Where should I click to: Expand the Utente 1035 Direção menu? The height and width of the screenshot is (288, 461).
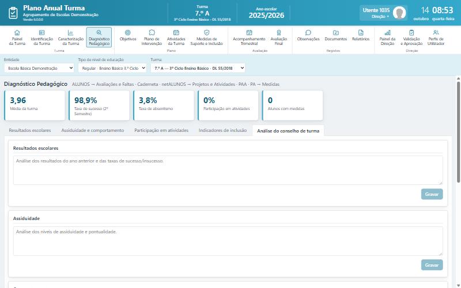click(383, 13)
